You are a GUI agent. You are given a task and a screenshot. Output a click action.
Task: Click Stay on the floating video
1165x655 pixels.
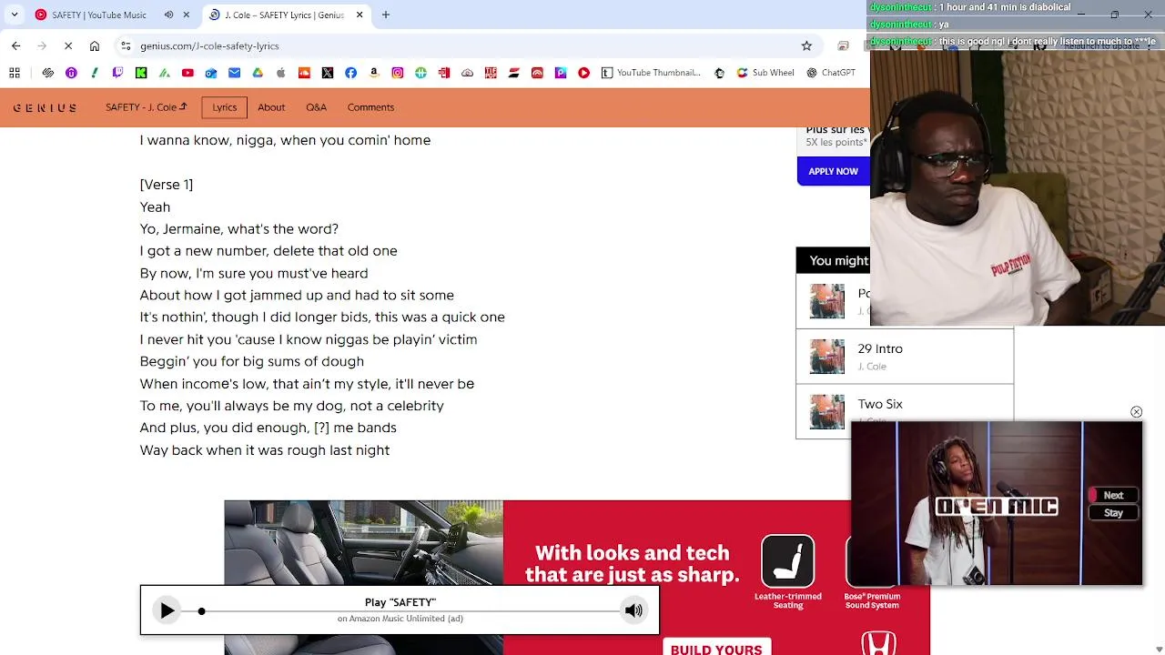coord(1113,513)
